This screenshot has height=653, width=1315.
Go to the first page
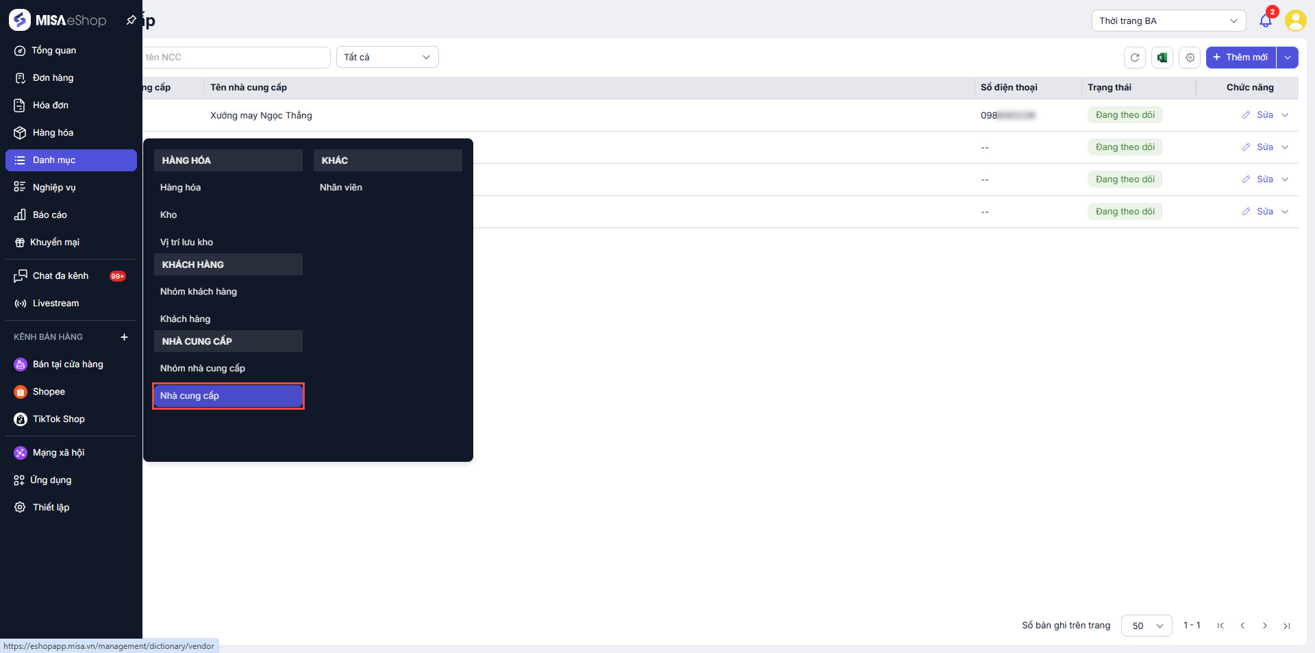coord(1220,626)
